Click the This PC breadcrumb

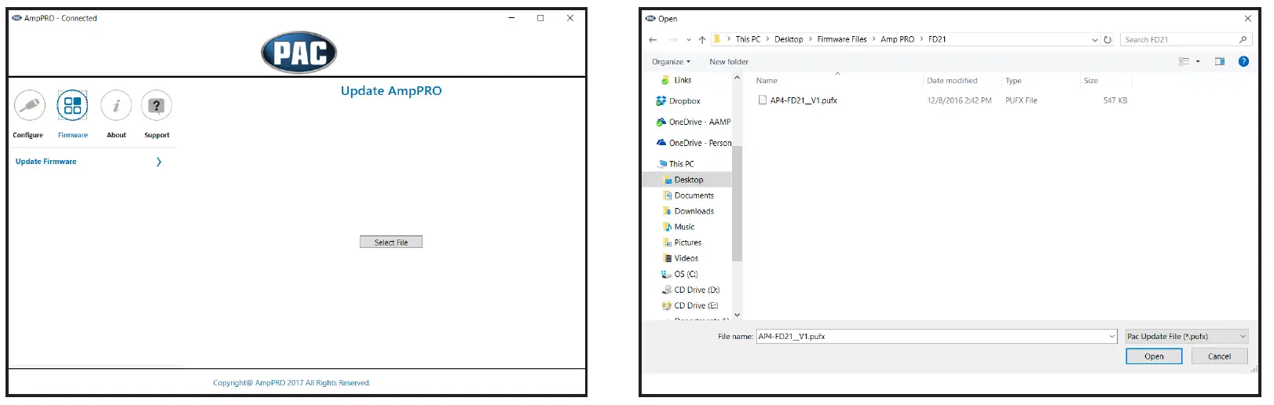point(748,39)
